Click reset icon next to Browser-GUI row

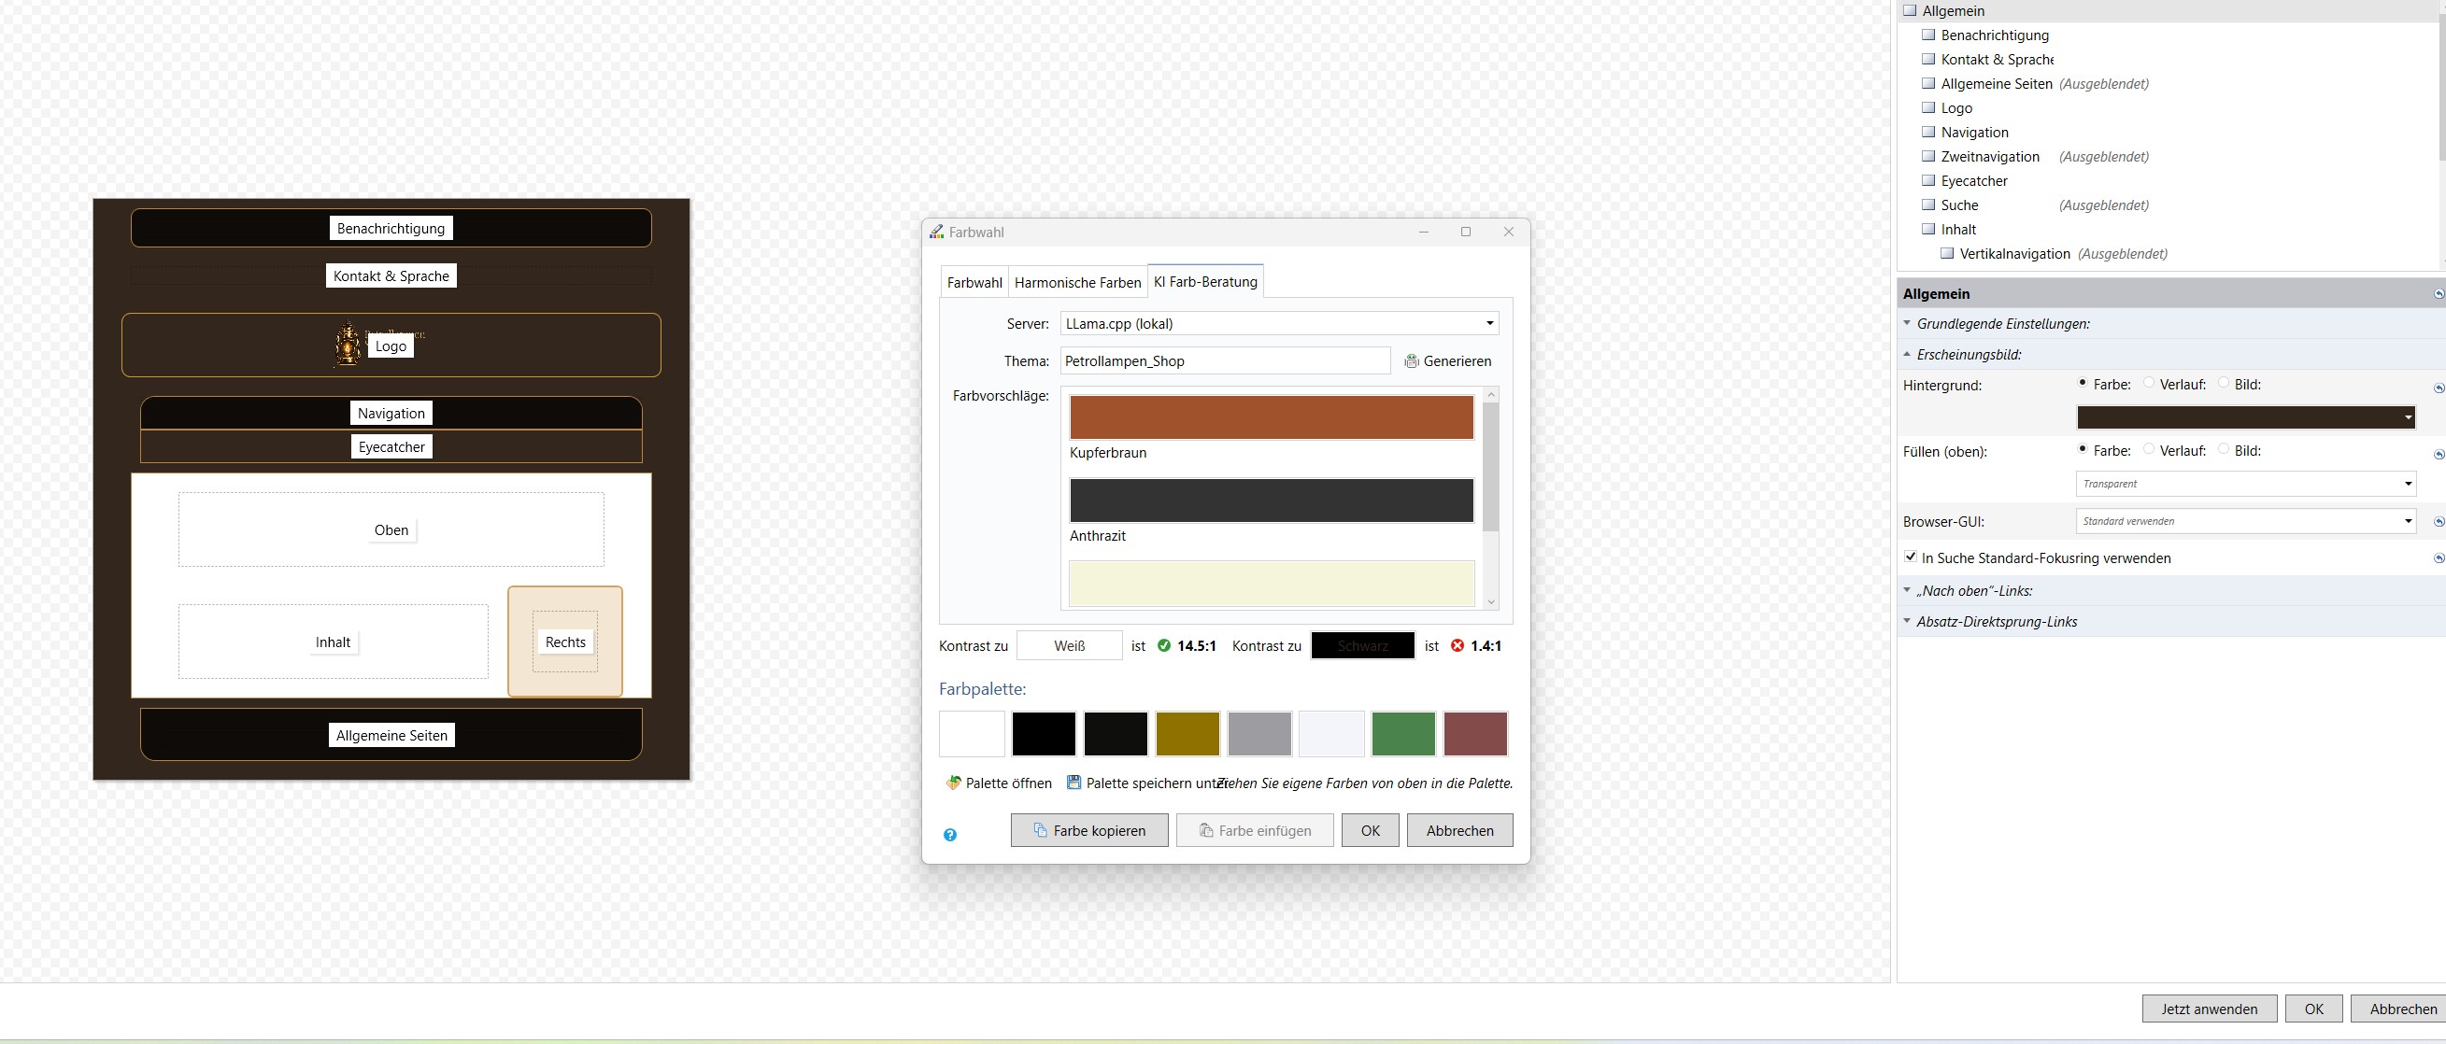[x=2439, y=522]
